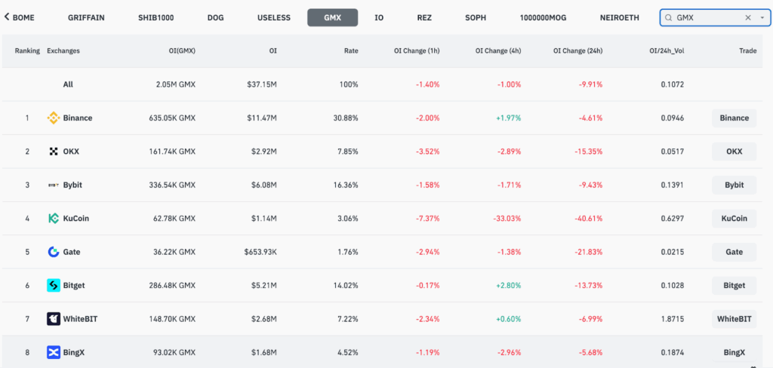Screen dimensions: 773x368
Task: Click the +2.80% Bitget 4h change
Action: click(x=508, y=286)
